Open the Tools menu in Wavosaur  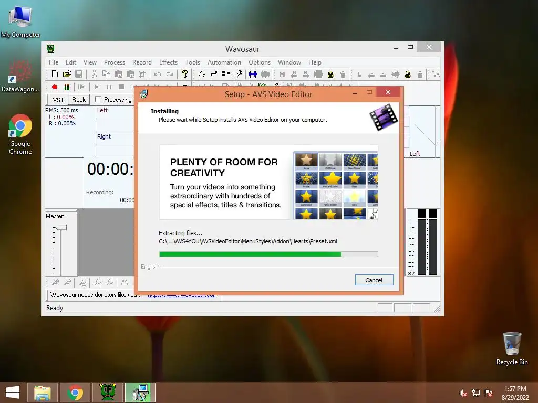tap(192, 62)
